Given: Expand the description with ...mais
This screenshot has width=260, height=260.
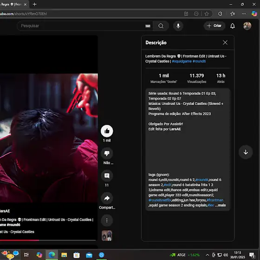Looking at the screenshot, I should 221,205.
